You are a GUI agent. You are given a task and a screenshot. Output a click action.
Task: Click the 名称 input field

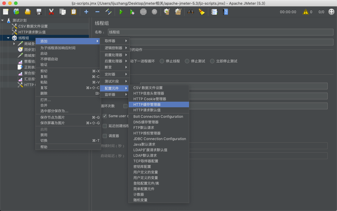[221, 32]
